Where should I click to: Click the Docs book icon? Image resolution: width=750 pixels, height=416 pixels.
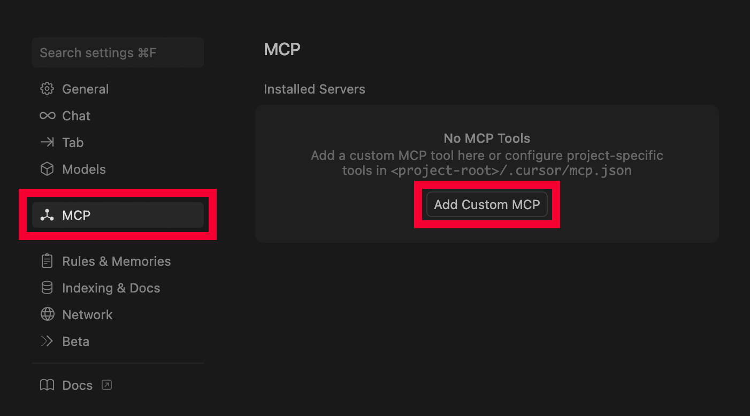(47, 385)
